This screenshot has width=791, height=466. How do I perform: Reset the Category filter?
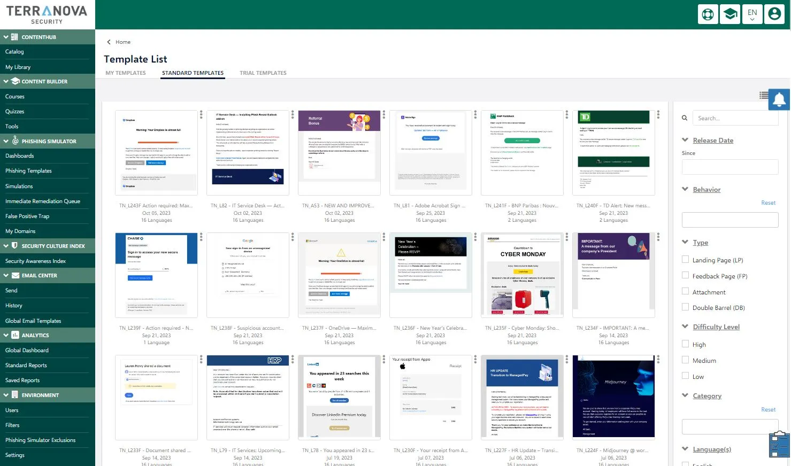(769, 410)
